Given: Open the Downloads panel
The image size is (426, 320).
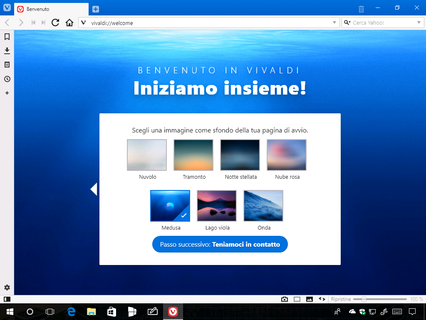Looking at the screenshot, I should 7,50.
